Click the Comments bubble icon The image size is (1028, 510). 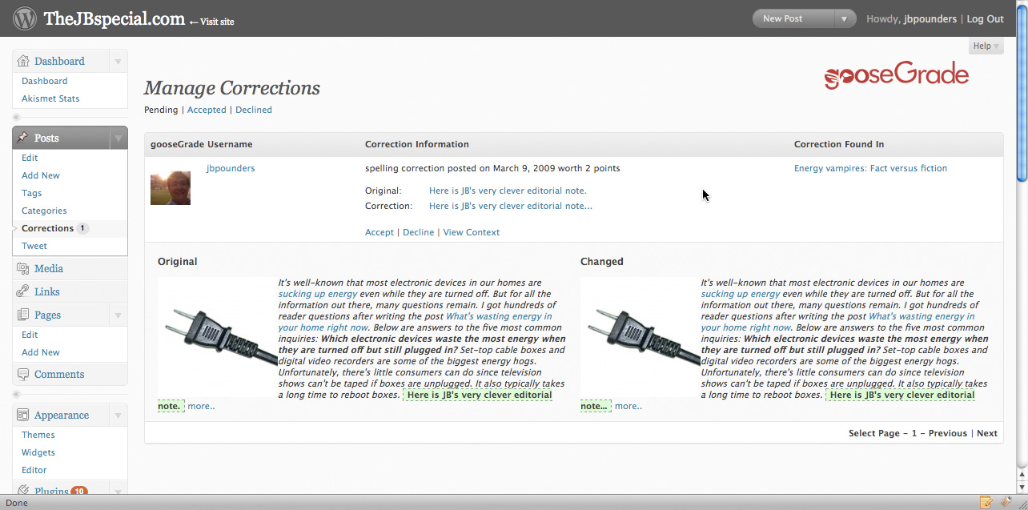[x=22, y=374]
